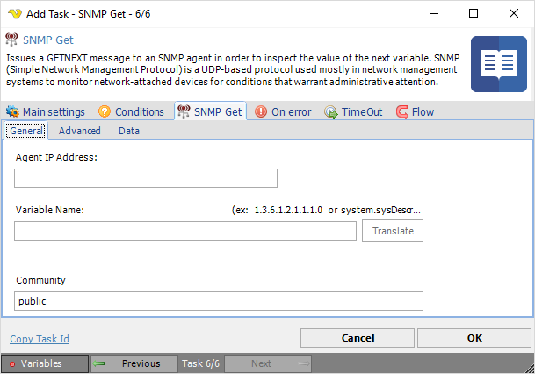The image size is (535, 374).
Task: Select the Advanced sub-tab
Action: 80,131
